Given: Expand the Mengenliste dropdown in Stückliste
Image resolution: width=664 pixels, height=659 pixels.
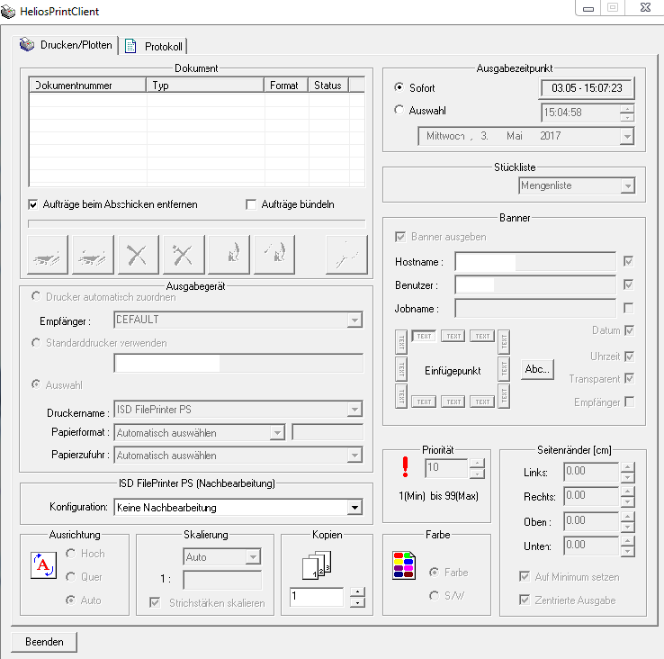Looking at the screenshot, I should coord(627,185).
